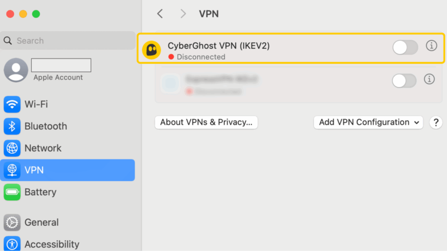Open CyberGhost VPN info details button
This screenshot has width=447, height=251.
431,46
